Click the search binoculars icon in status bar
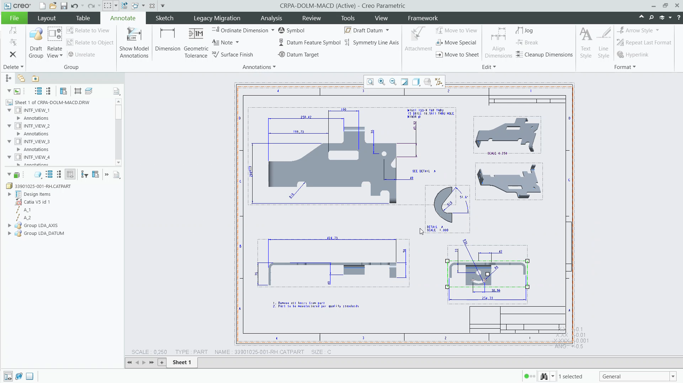Image resolution: width=683 pixels, height=383 pixels. (544, 376)
